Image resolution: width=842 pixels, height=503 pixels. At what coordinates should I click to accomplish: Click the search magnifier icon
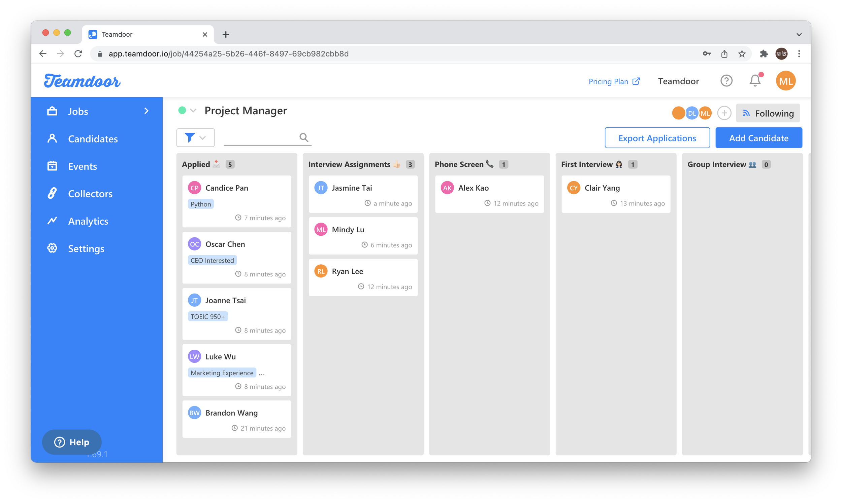(303, 137)
